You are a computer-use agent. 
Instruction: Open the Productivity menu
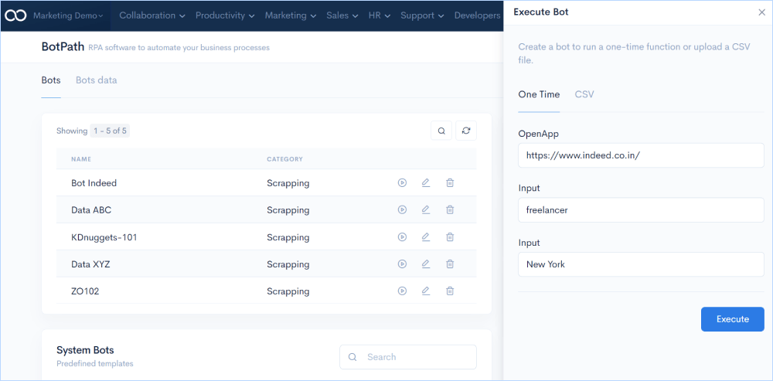[225, 15]
